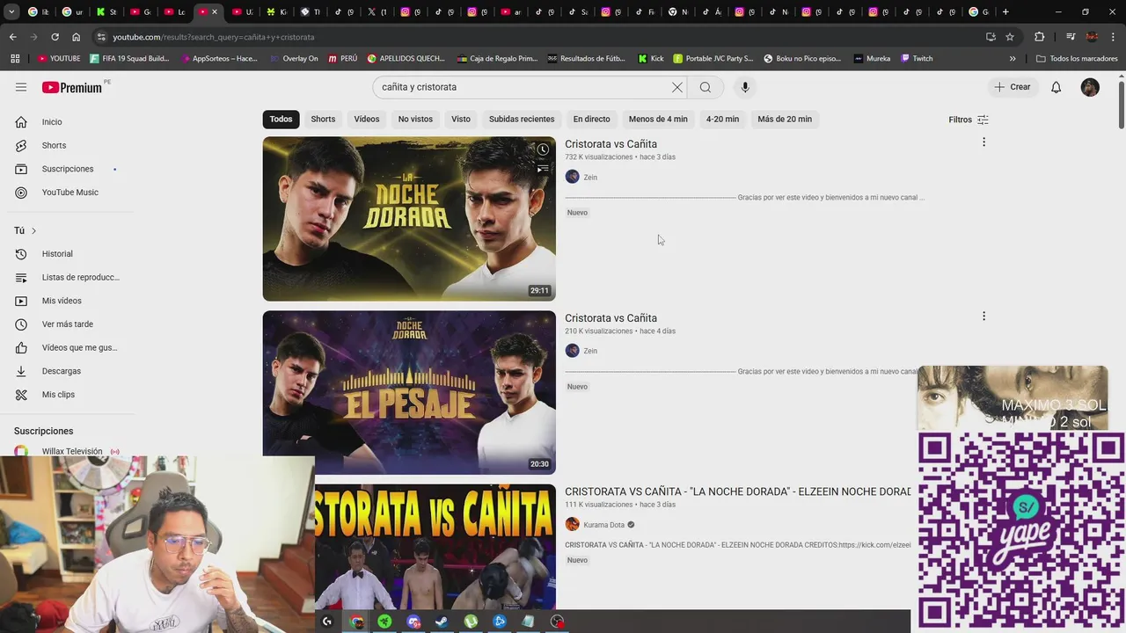
Task: Select the Vídeos filter chip
Action: (x=367, y=119)
